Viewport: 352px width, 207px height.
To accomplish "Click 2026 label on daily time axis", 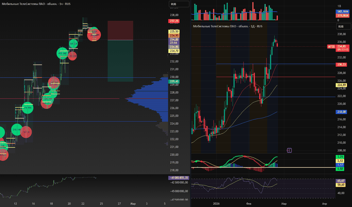I will [x=216, y=204].
